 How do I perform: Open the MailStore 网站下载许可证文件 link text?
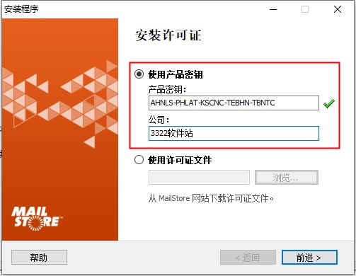[211, 198]
